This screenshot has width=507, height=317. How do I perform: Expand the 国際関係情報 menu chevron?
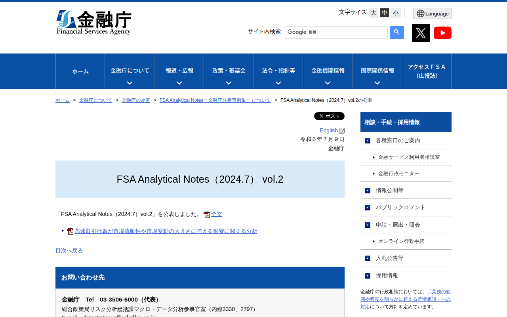[x=377, y=83]
